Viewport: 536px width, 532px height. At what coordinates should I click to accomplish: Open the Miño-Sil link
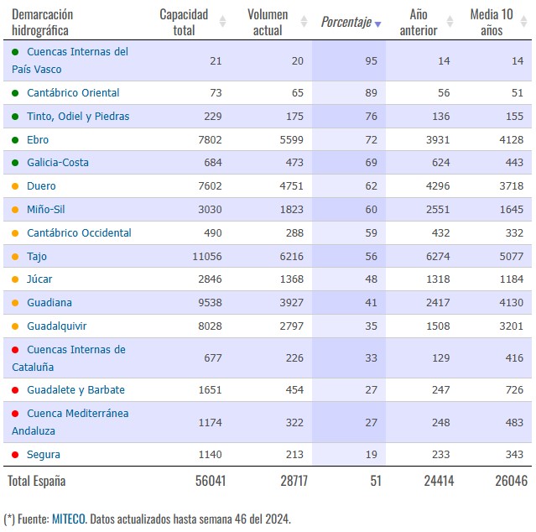[x=46, y=209]
